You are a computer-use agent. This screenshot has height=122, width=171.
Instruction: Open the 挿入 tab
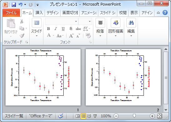click(x=39, y=13)
